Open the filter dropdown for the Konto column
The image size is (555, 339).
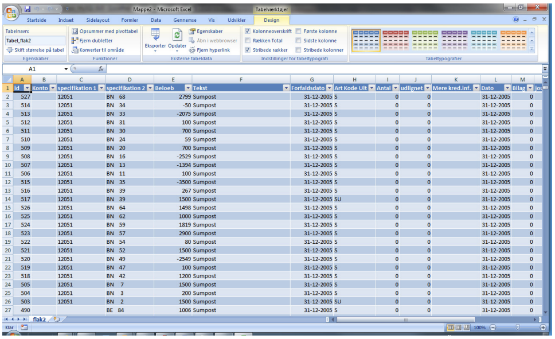(52, 88)
